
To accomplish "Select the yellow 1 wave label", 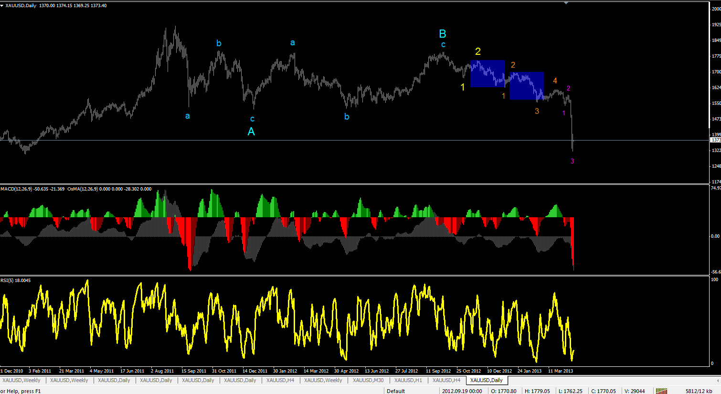I will point(462,87).
